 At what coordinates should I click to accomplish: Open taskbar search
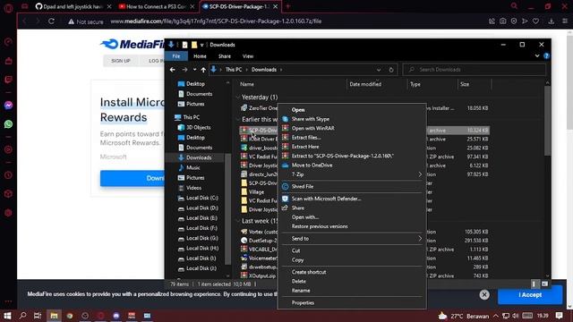click(x=22, y=316)
